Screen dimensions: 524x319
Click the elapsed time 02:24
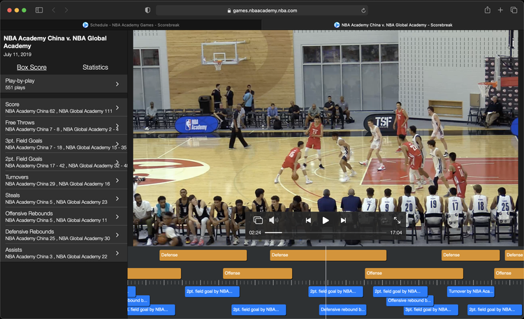255,232
